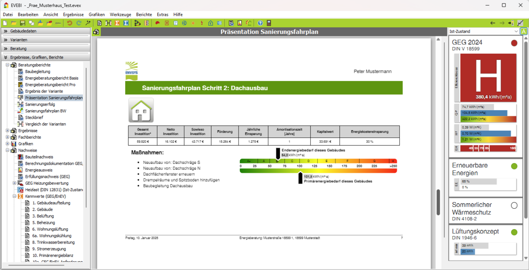Open project via yellow folder icon
This screenshot has width=529, height=270.
point(14,23)
